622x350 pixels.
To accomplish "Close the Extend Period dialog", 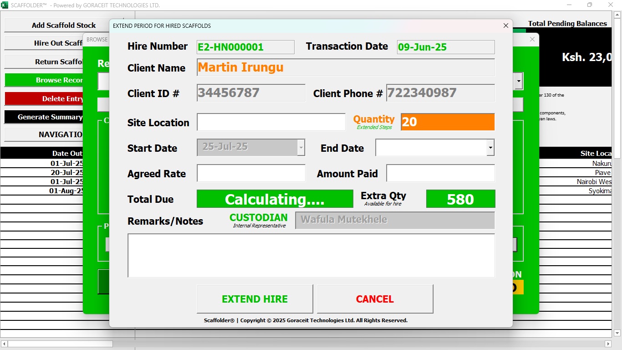I will click(x=505, y=26).
